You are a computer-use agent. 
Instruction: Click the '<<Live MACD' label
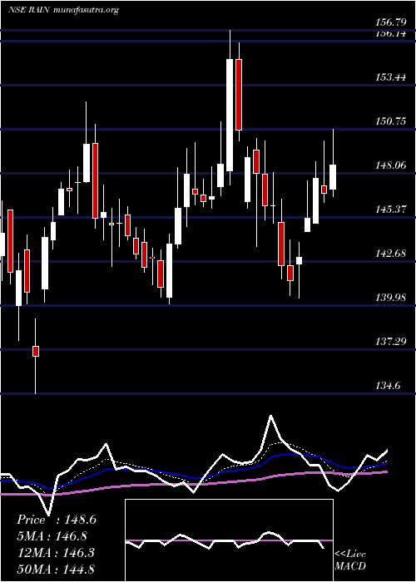point(350,560)
